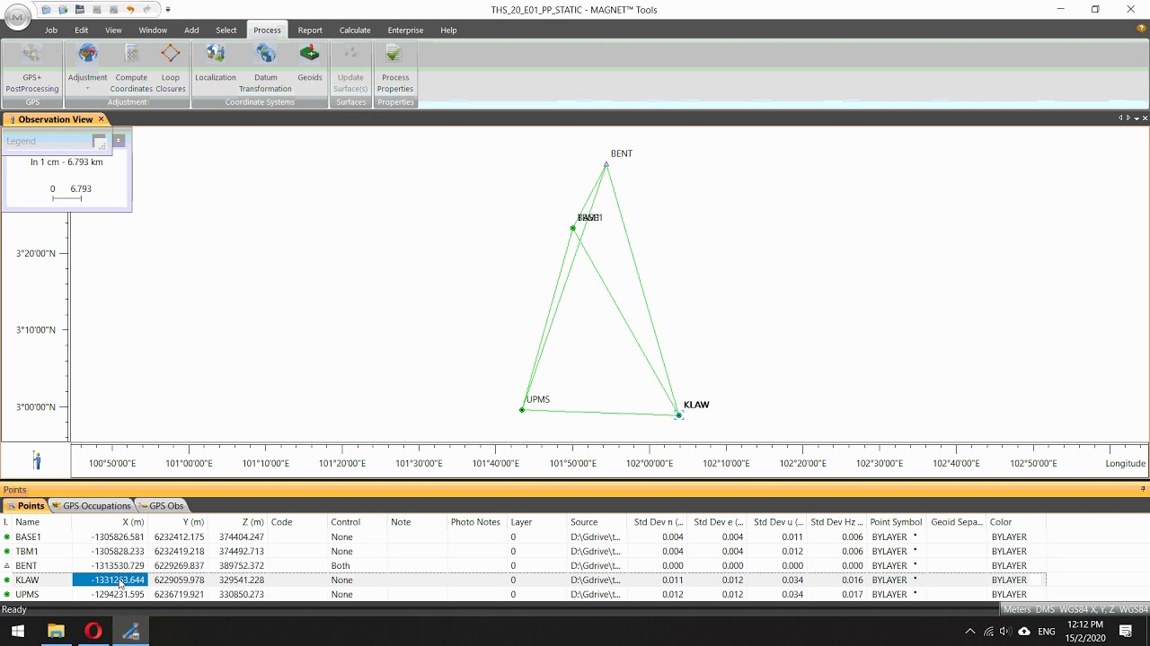Launch the Loop Closures tool

[171, 68]
